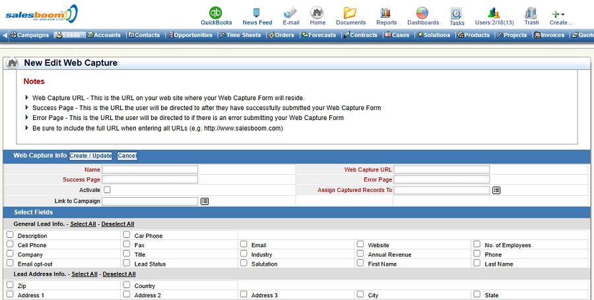This screenshot has height=300, width=594.
Task: Select All in Lead Address Info
Action: click(x=84, y=274)
